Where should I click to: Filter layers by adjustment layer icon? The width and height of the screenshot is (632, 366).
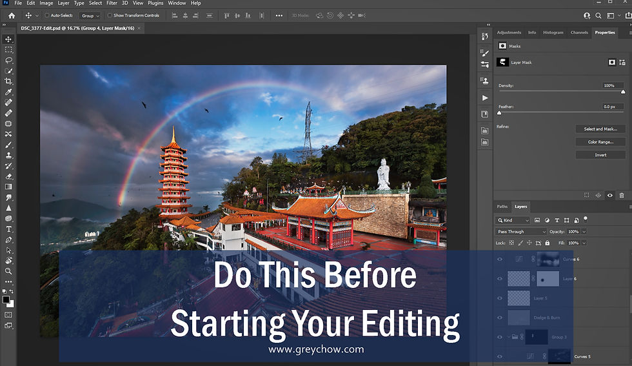(x=547, y=220)
